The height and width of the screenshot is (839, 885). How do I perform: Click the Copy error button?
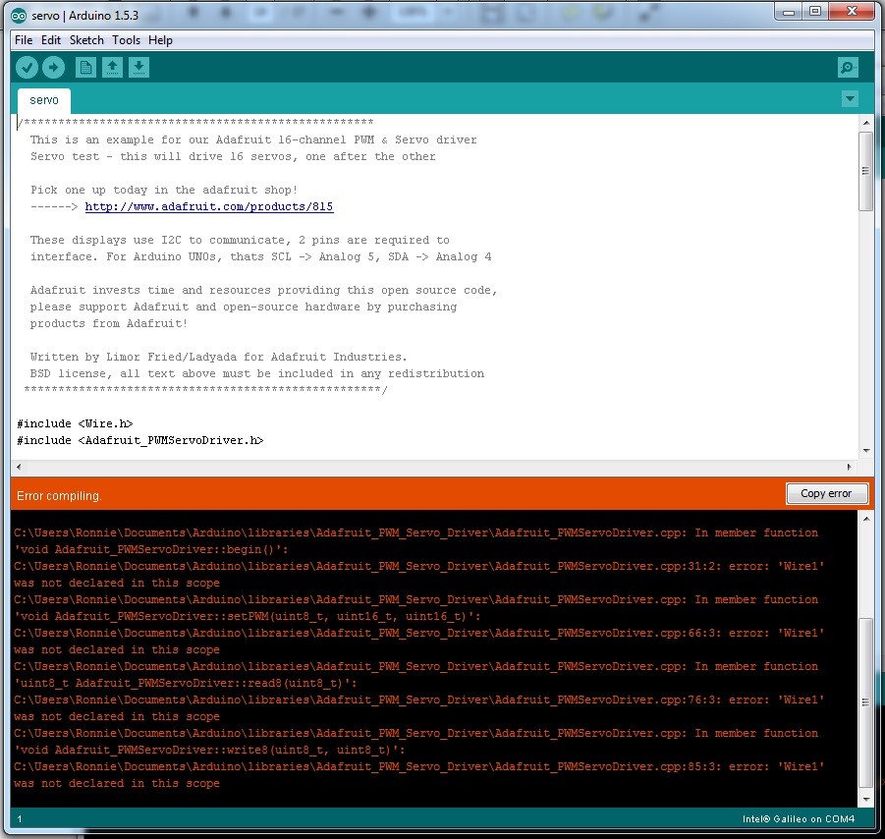click(x=826, y=493)
